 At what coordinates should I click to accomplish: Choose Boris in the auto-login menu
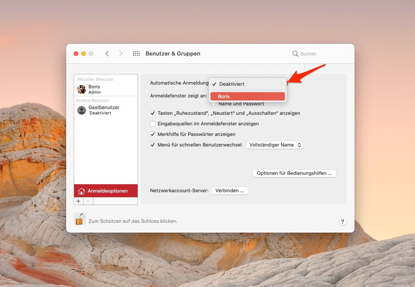(248, 96)
